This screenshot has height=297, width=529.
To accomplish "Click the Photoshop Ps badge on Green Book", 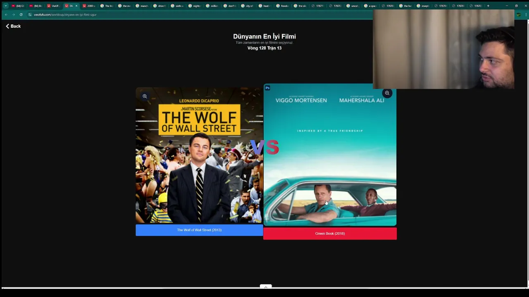I will click(267, 88).
